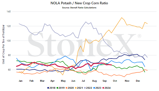Screen dimensions: 159x91
Task: Click the green 2019 legend dot
Action: (57, 88)
